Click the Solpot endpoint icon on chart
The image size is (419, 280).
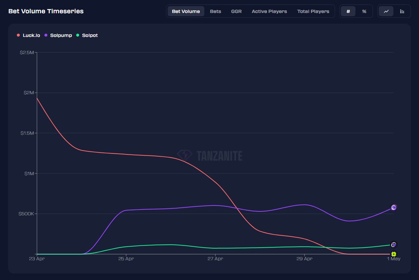click(x=393, y=244)
